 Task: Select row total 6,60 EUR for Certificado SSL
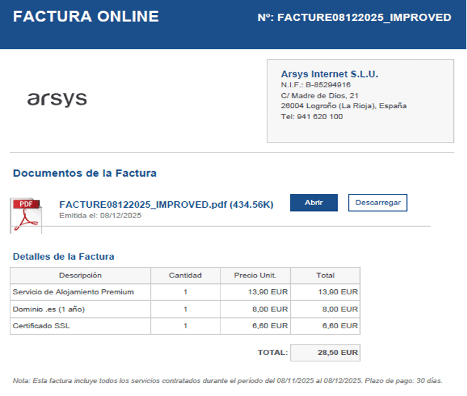[325, 326]
